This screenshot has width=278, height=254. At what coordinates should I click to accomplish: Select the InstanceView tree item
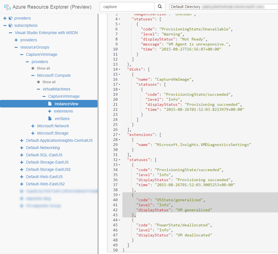tap(49, 104)
